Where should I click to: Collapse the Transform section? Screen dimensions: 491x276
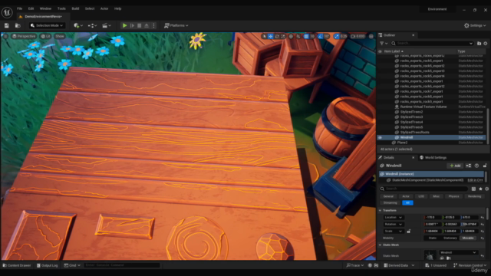(381, 210)
